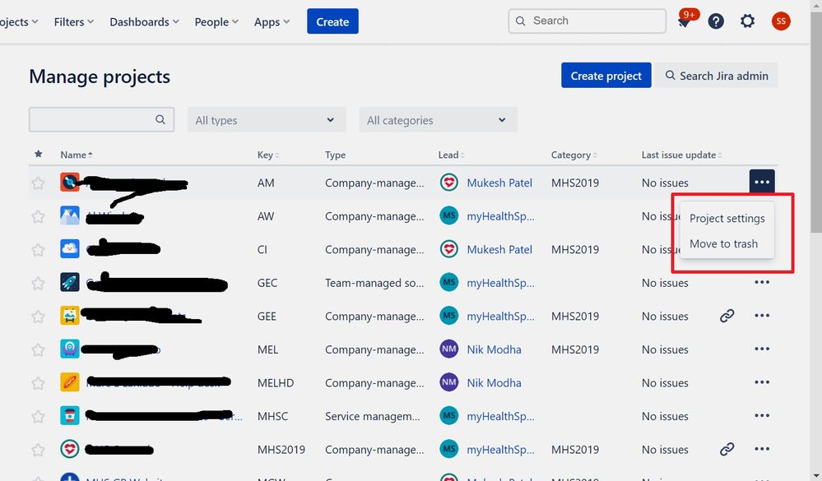Screen dimensions: 822x481
Task: Click the NM avatar in MEL row
Action: pyautogui.click(x=449, y=349)
